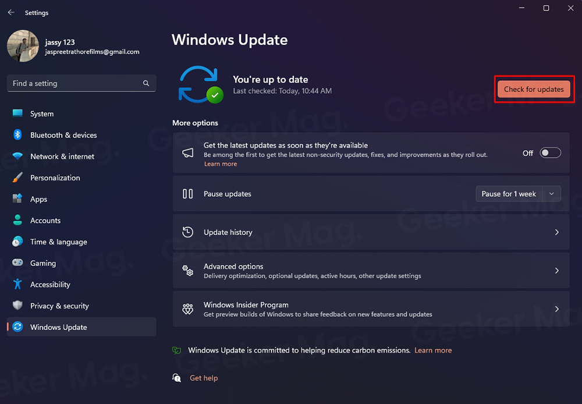Click the Accounts person icon
Viewport: 582px width, 404px height.
(x=17, y=220)
